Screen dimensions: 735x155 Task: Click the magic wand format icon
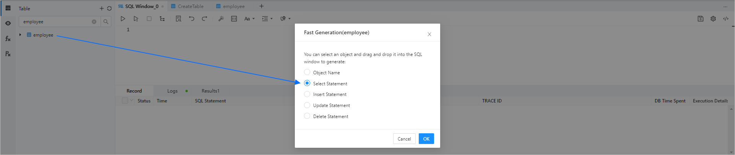pyautogui.click(x=221, y=19)
